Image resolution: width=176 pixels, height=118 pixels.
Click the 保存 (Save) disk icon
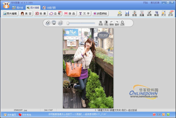(127, 14)
